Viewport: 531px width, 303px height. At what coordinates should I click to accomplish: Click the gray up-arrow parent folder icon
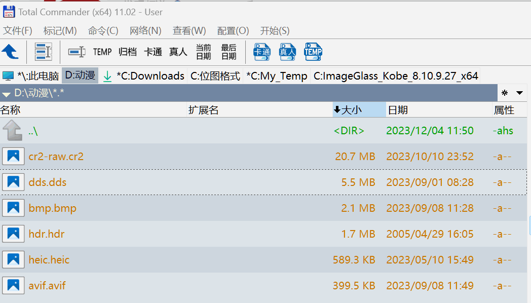coord(13,131)
